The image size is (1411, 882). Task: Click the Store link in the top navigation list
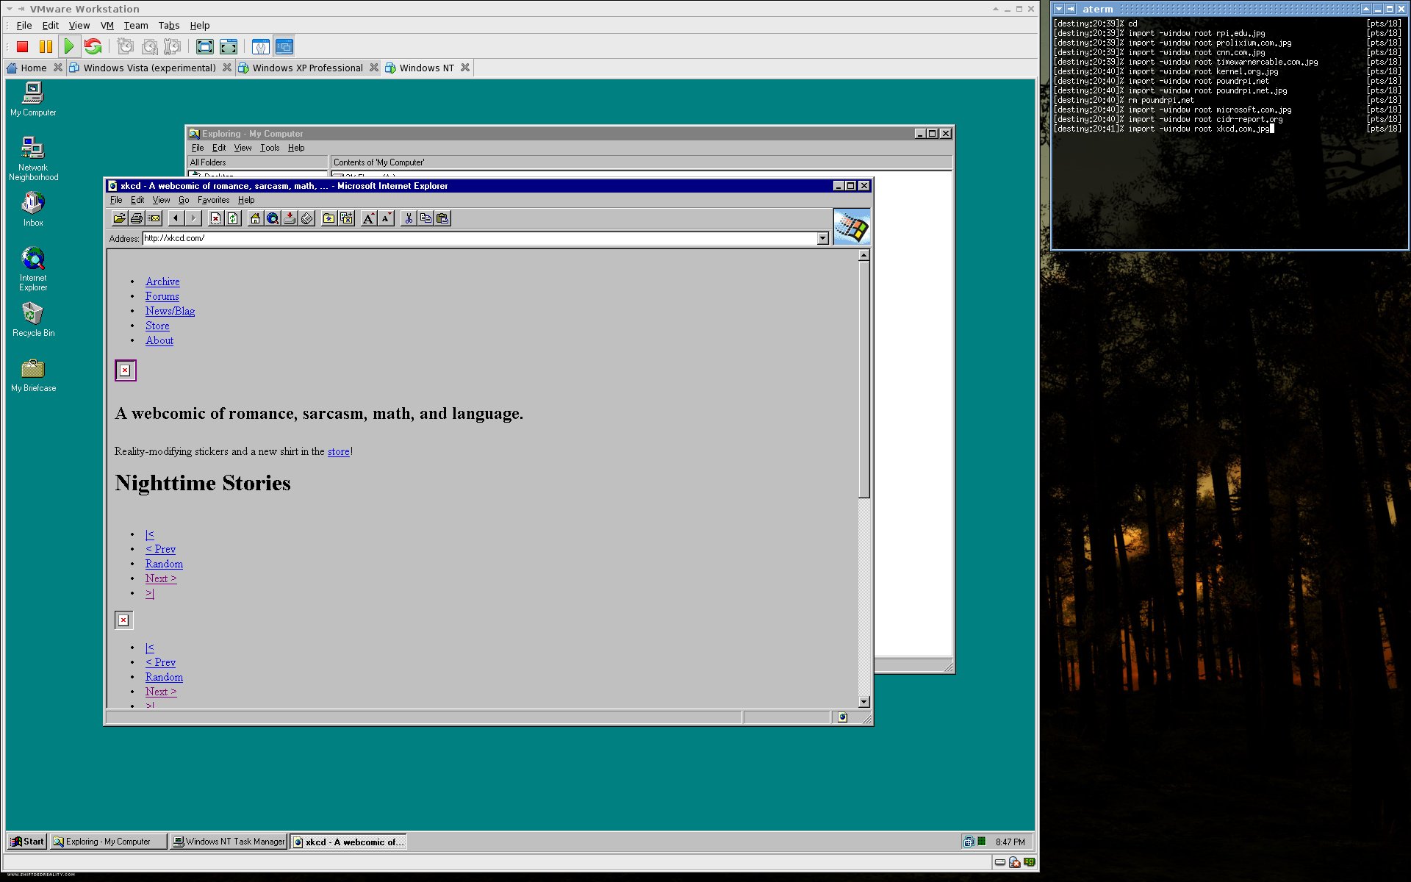(157, 326)
